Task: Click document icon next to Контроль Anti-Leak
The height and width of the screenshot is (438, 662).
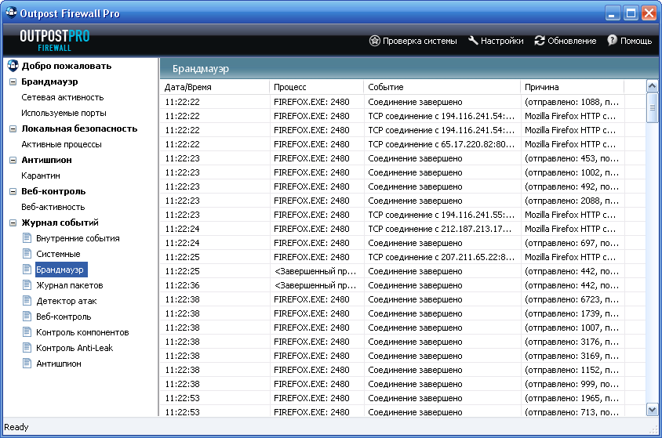Action: tap(27, 347)
